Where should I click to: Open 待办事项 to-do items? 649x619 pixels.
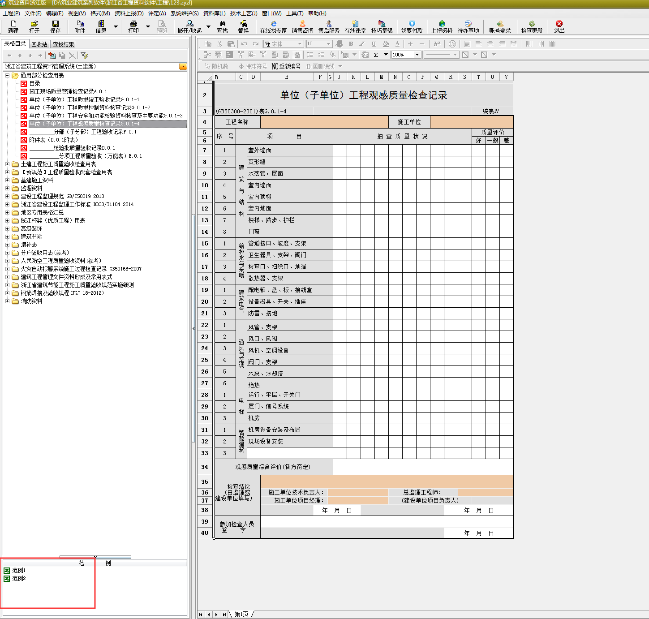point(468,26)
